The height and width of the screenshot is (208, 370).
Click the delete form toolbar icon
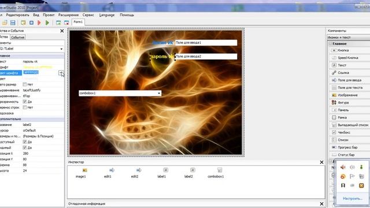click(x=66, y=23)
